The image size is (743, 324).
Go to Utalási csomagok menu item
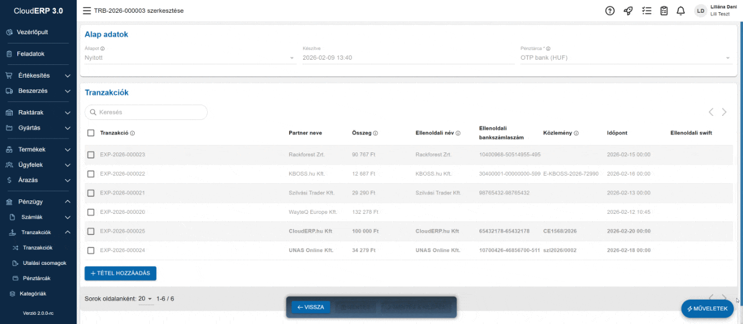tap(44, 263)
